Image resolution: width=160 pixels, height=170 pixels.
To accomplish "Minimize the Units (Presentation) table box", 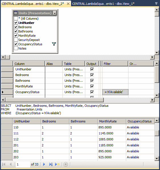I will [55, 13].
